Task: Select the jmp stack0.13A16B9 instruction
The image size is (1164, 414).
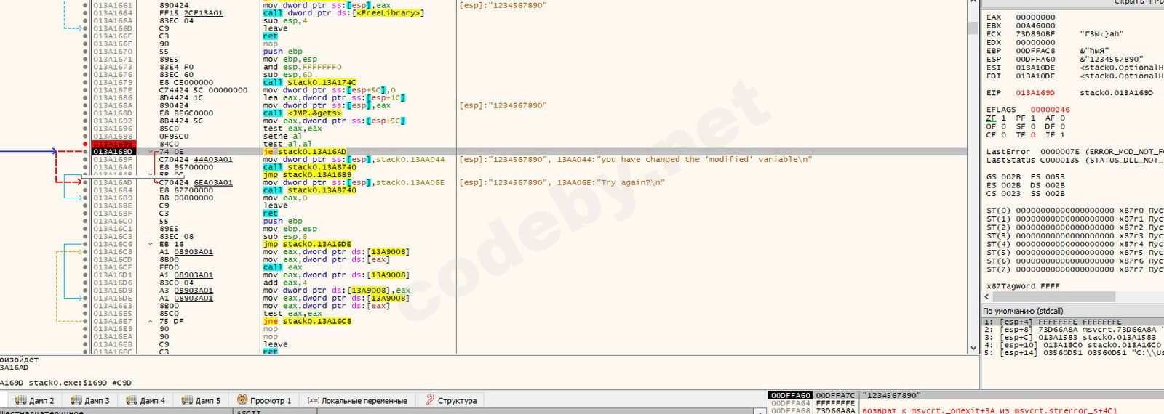Action: click(307, 175)
